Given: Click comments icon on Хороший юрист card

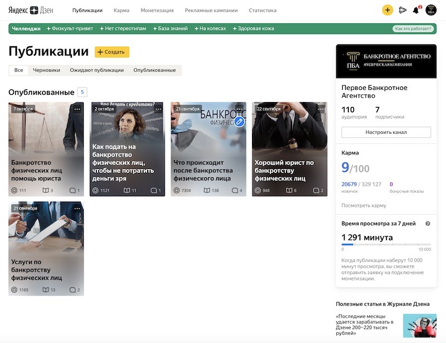Looking at the screenshot, I should [316, 190].
